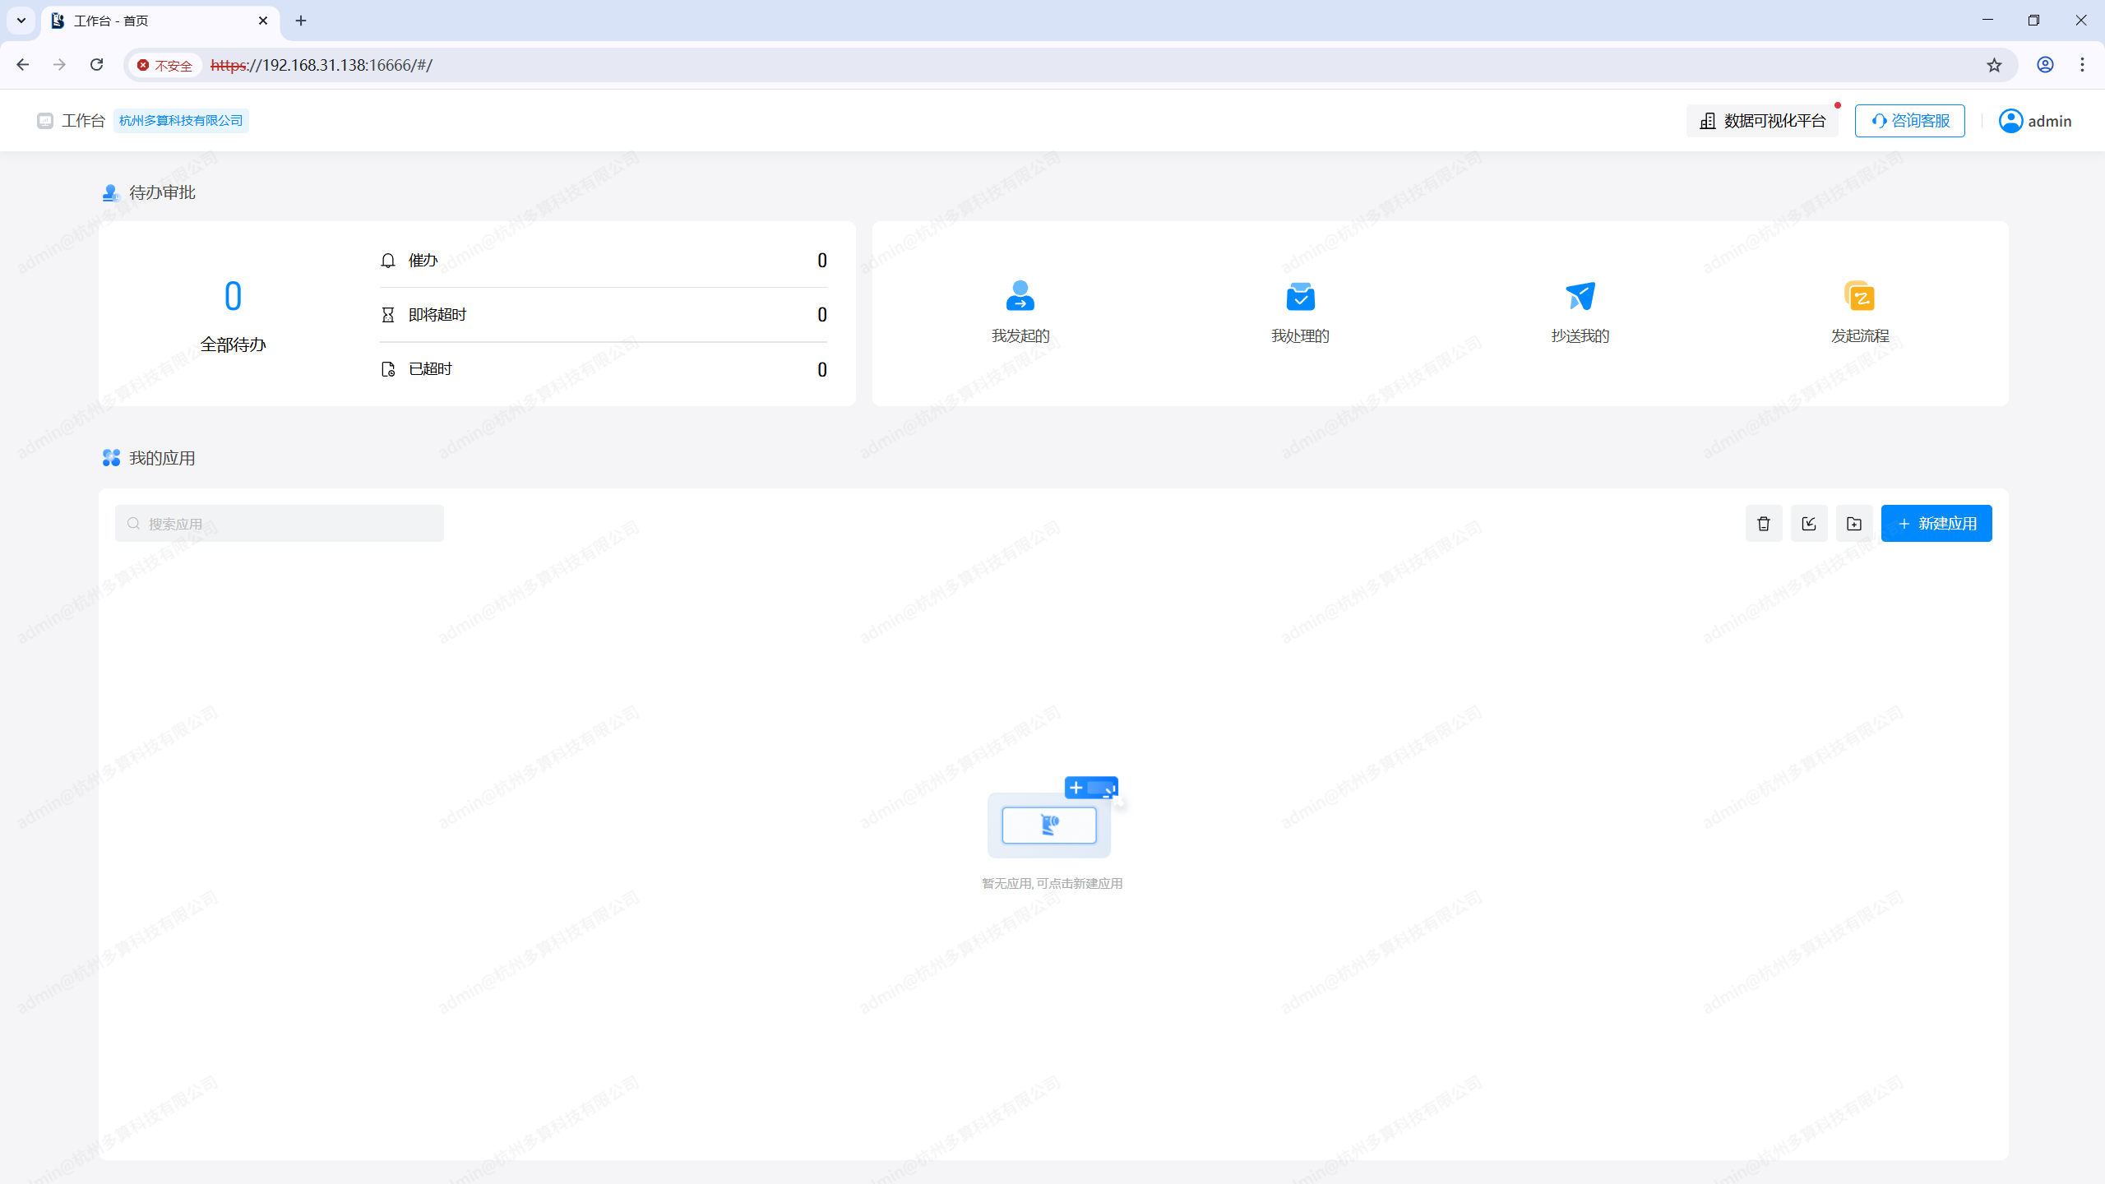Click the 杭州多算科技有限公司 company tag

(181, 121)
